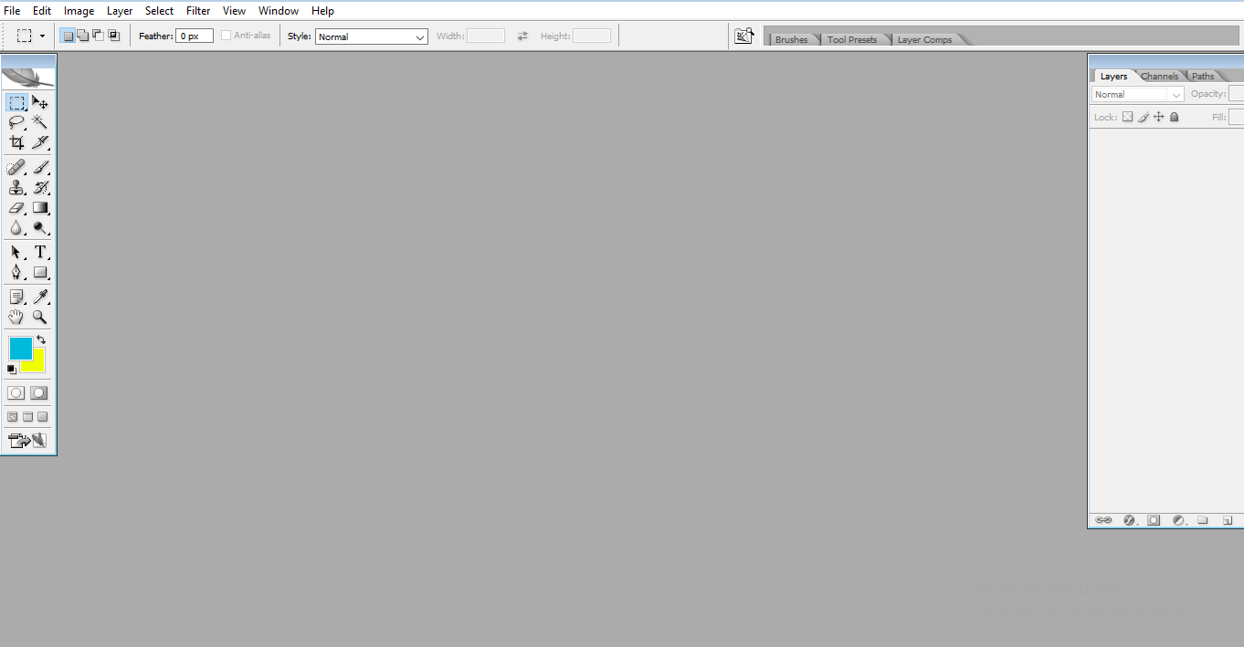Select the Clone Stamp tool

coord(17,187)
